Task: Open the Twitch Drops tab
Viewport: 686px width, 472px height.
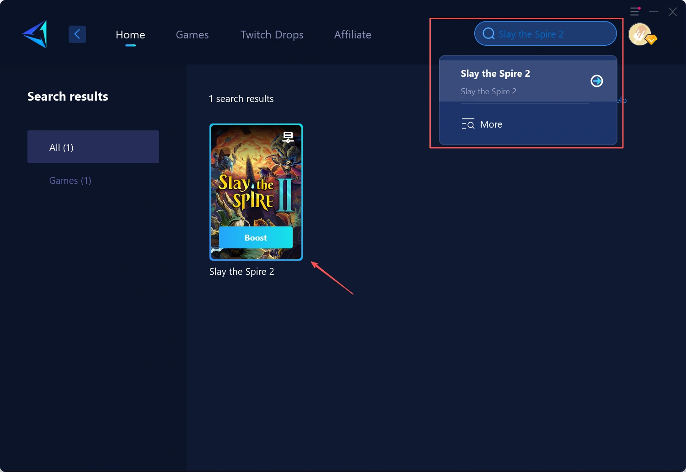Action: 272,34
